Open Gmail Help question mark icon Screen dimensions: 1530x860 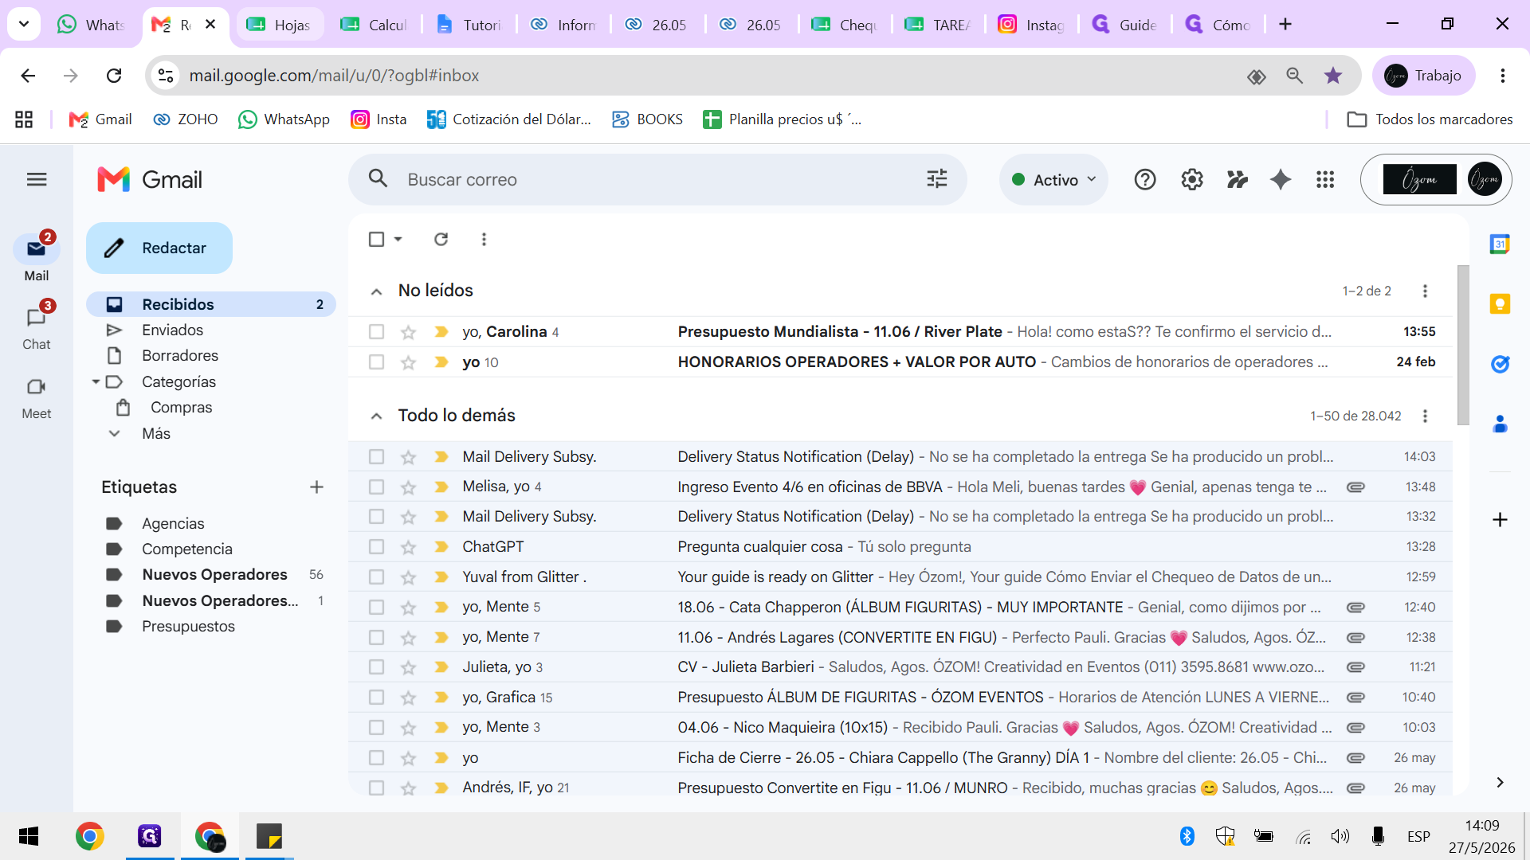pyautogui.click(x=1145, y=180)
